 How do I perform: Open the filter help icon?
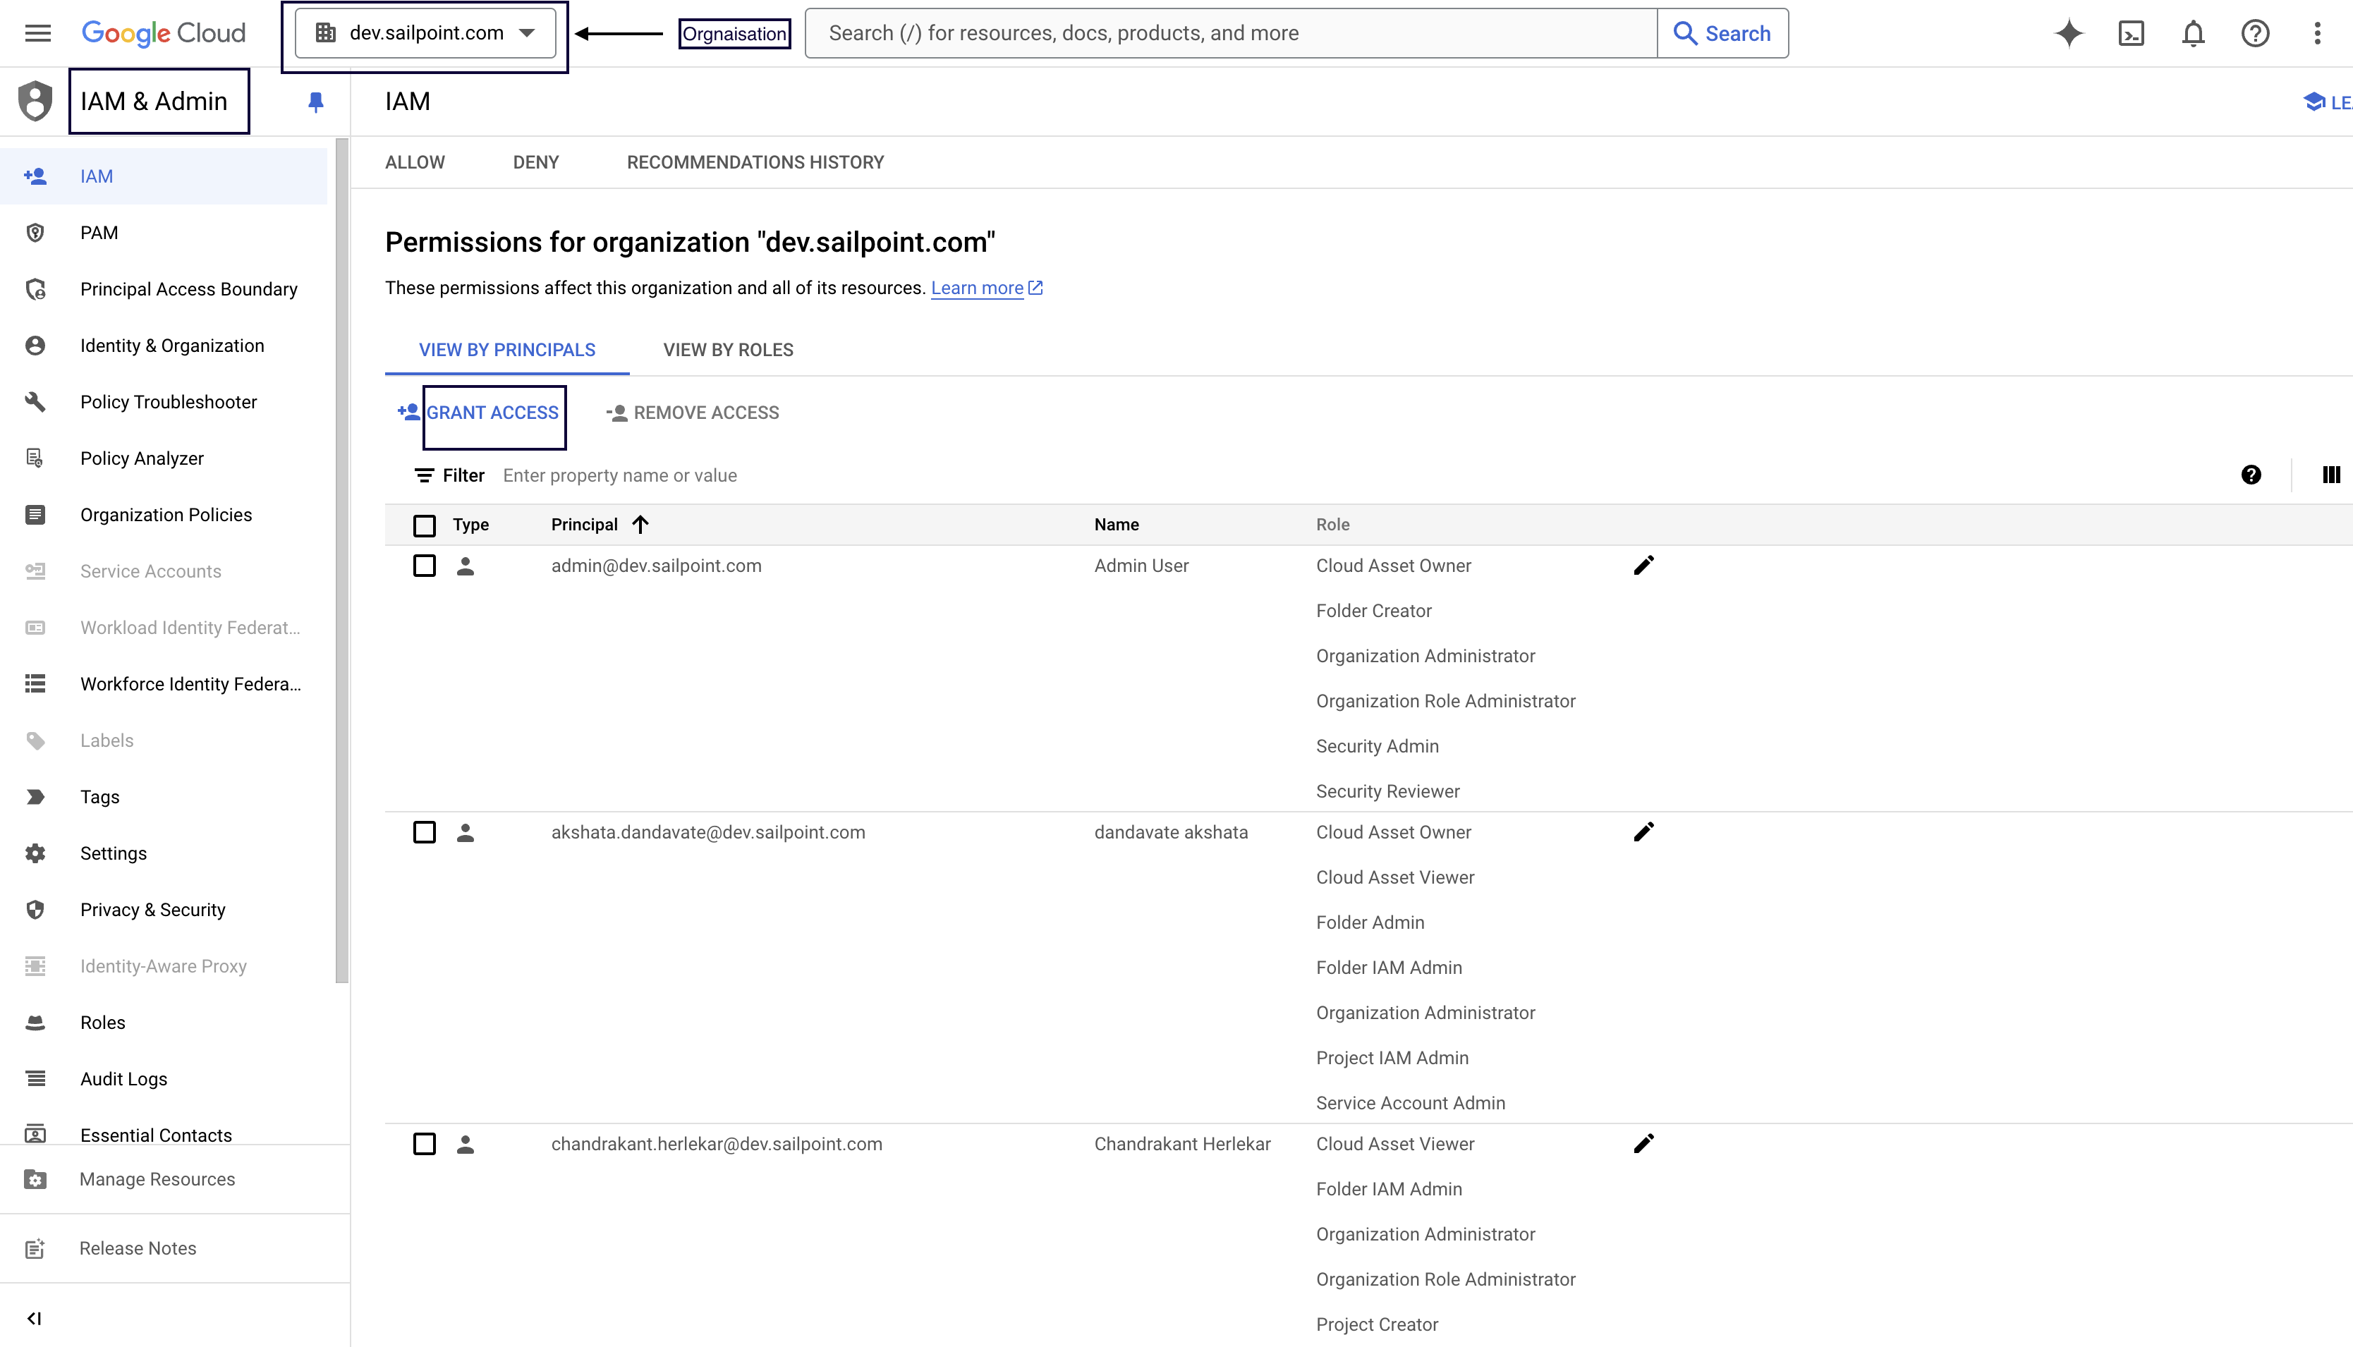2251,475
